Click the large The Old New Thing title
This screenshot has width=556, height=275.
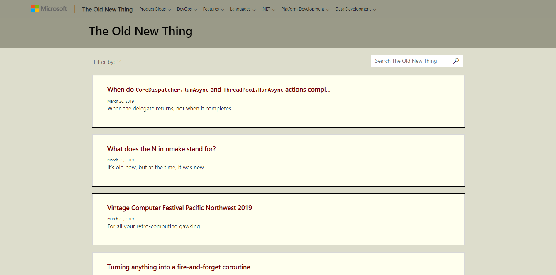click(140, 31)
